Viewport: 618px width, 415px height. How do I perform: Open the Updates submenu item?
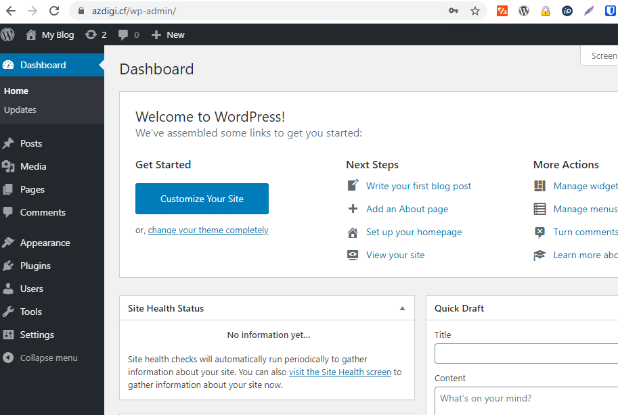pos(20,109)
